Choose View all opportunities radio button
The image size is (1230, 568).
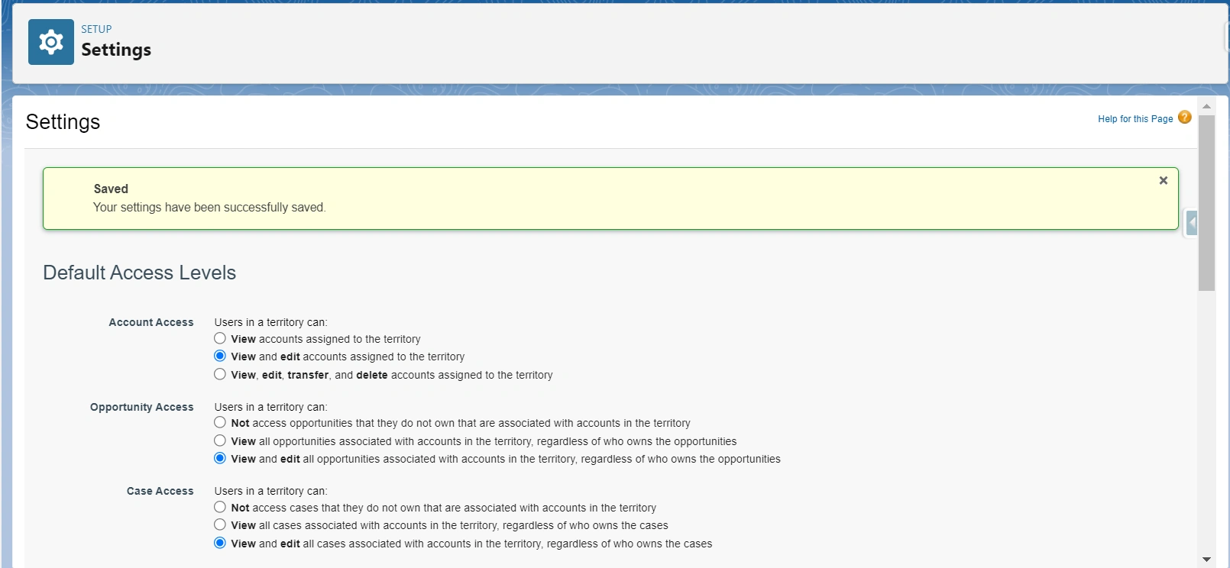point(220,441)
